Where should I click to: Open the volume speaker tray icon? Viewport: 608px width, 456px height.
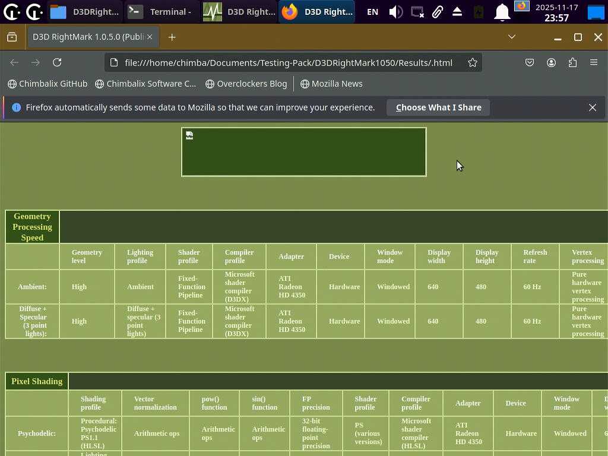pos(396,12)
